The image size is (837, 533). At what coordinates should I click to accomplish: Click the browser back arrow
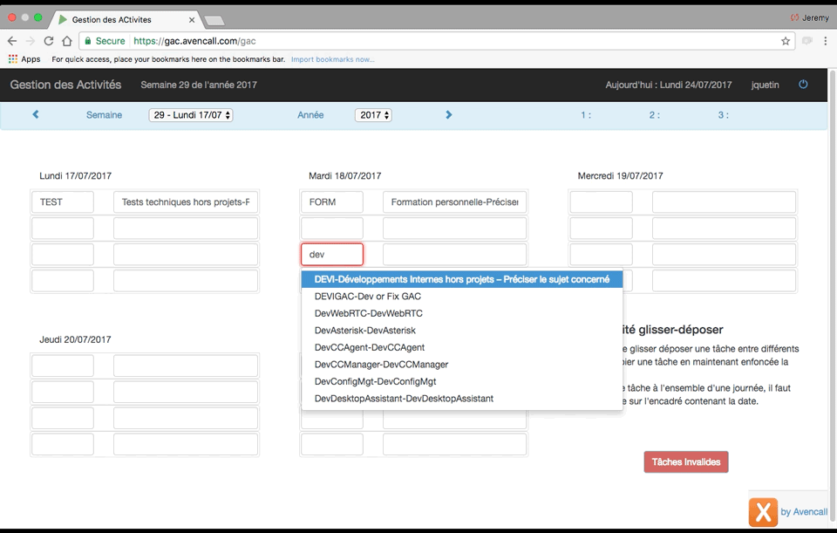[12, 41]
